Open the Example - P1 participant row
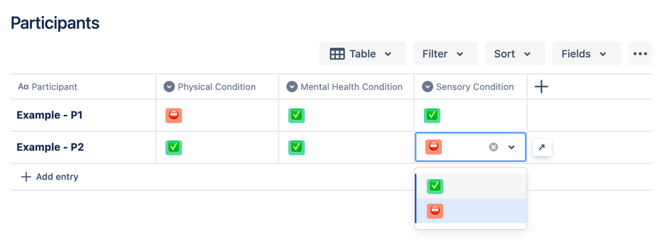The height and width of the screenshot is (241, 665). pos(49,115)
